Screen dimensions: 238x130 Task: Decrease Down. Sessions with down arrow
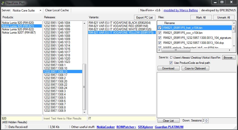click(x=207, y=122)
